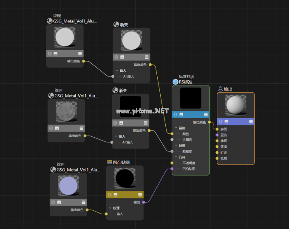289x229 pixels.
Task: Toggle solo S on RS标准 node
Action: [176, 115]
